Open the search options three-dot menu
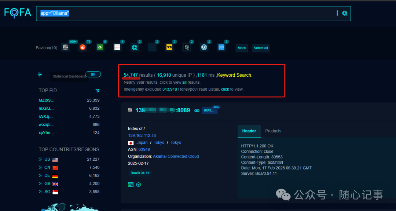 337,13
